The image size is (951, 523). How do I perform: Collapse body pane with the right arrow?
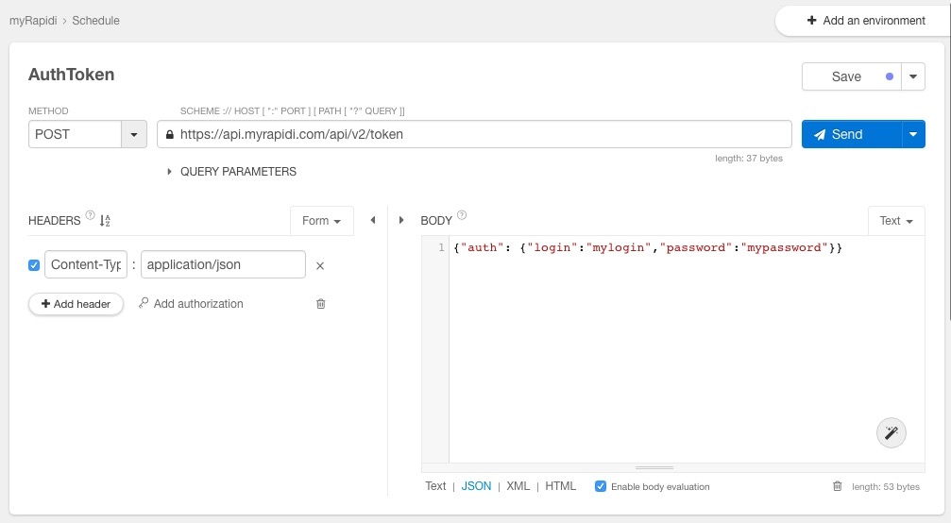pos(401,220)
